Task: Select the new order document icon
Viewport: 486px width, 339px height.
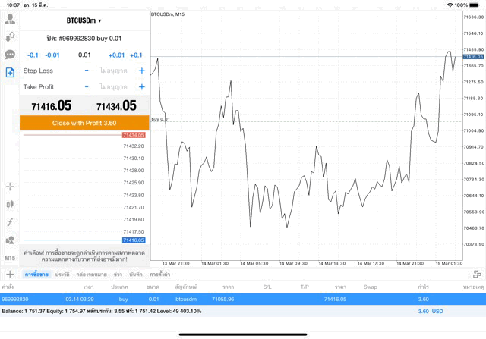Action: pos(10,72)
